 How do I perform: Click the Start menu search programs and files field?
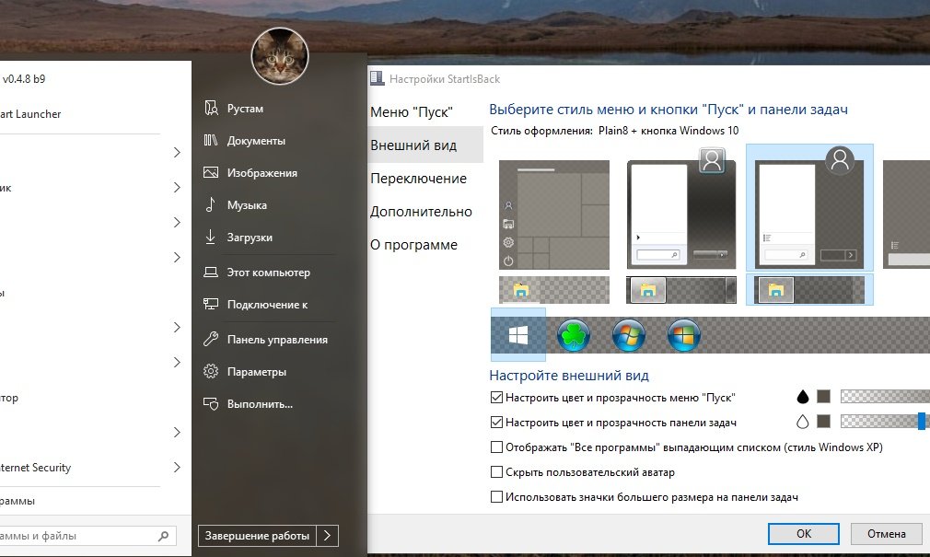(x=87, y=536)
